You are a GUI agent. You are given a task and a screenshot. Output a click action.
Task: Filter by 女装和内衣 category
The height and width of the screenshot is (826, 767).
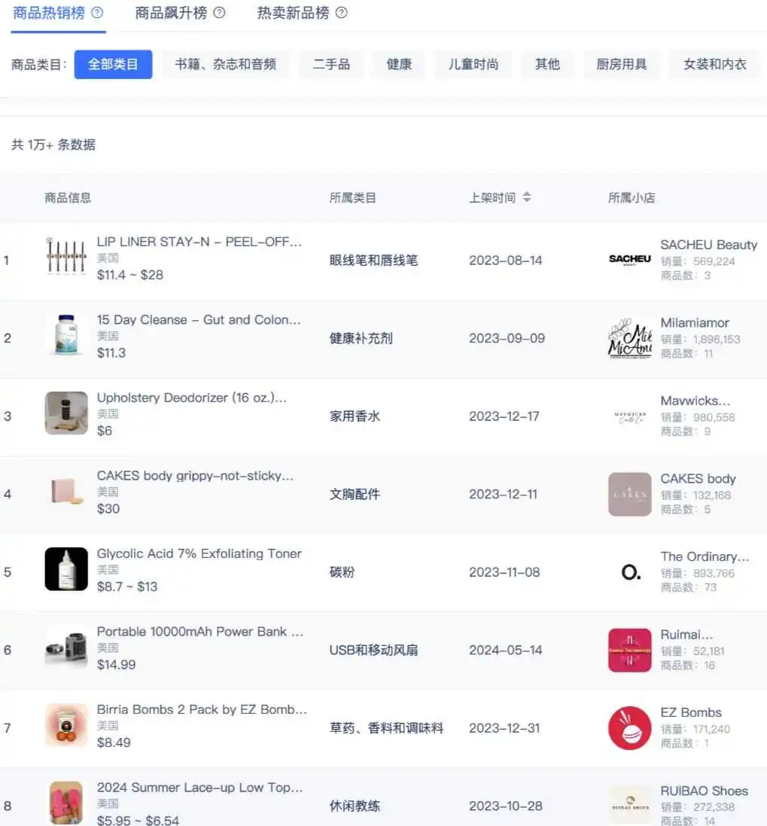click(x=715, y=64)
